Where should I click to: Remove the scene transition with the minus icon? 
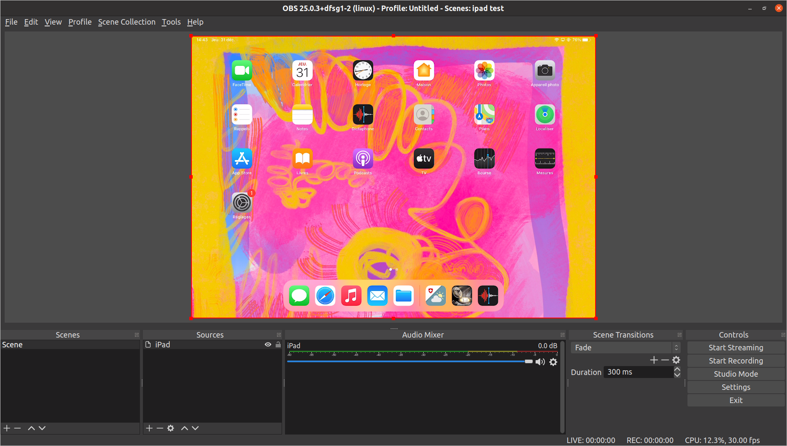[x=665, y=360]
